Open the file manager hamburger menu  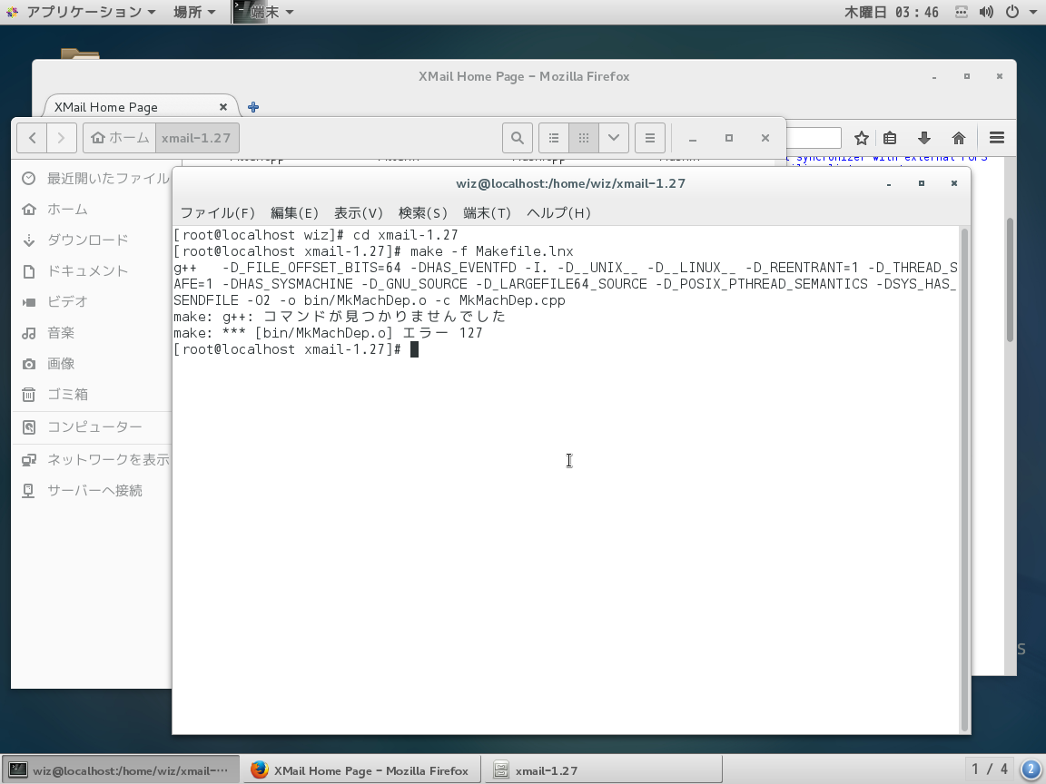[650, 138]
